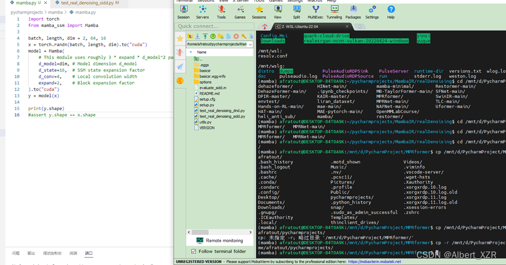Screen dimensions: 506x265
Task: Open the Tools toolbar icon
Action: pyautogui.click(x=221, y=12)
